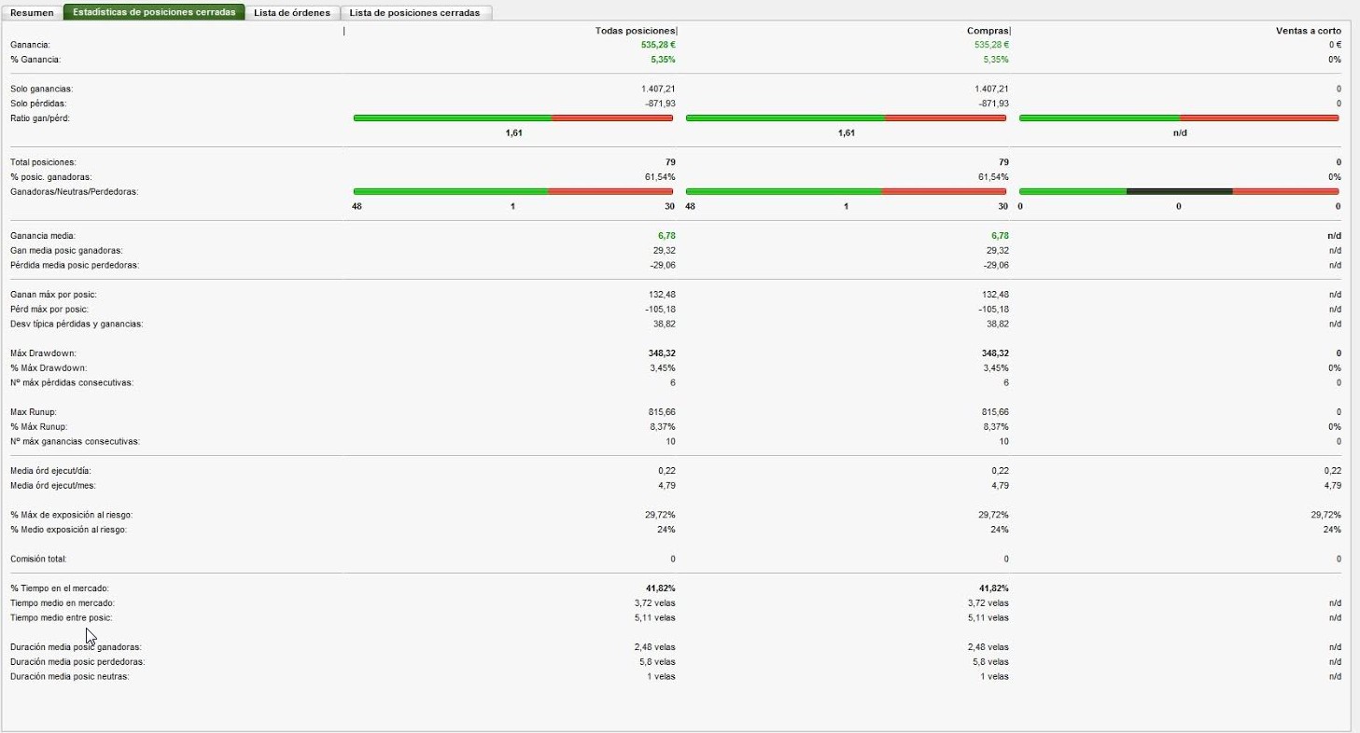1360x733 pixels.
Task: Click '% Máx de exposición al riesgo:' label
Action: pyautogui.click(x=70, y=515)
